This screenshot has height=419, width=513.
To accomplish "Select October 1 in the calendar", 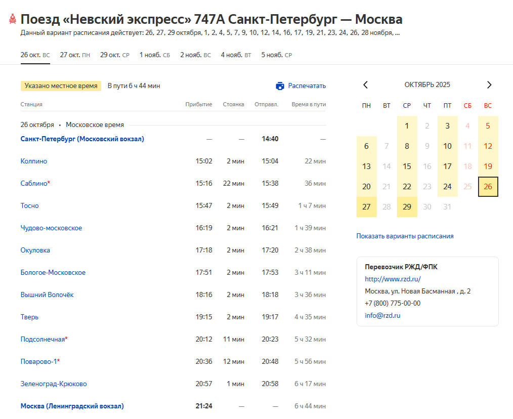I will click(407, 126).
